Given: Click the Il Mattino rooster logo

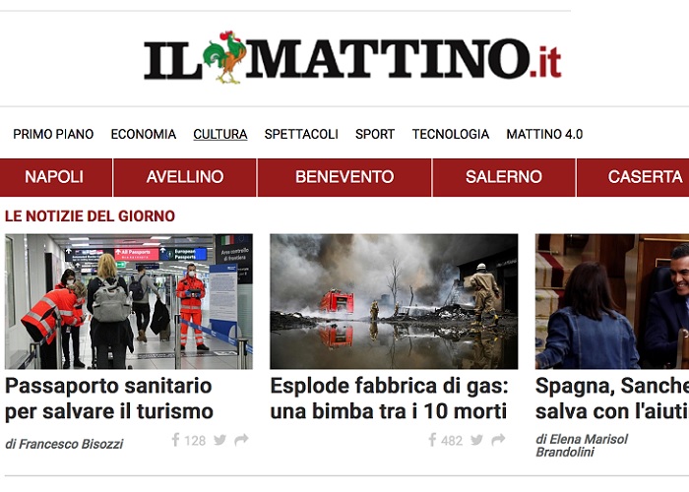Looking at the screenshot, I should pos(352,57).
